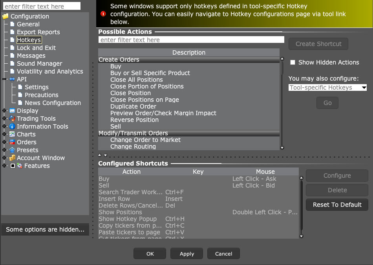Click the Apply button

point(187,254)
